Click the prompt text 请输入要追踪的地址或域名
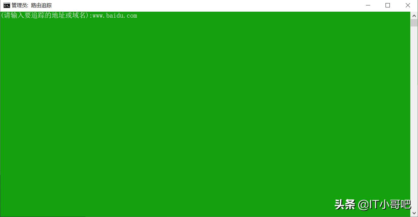The height and width of the screenshot is (217, 418). (45, 15)
